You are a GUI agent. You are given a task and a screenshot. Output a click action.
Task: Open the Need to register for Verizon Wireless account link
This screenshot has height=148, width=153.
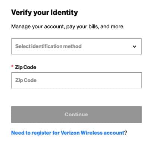68,133
